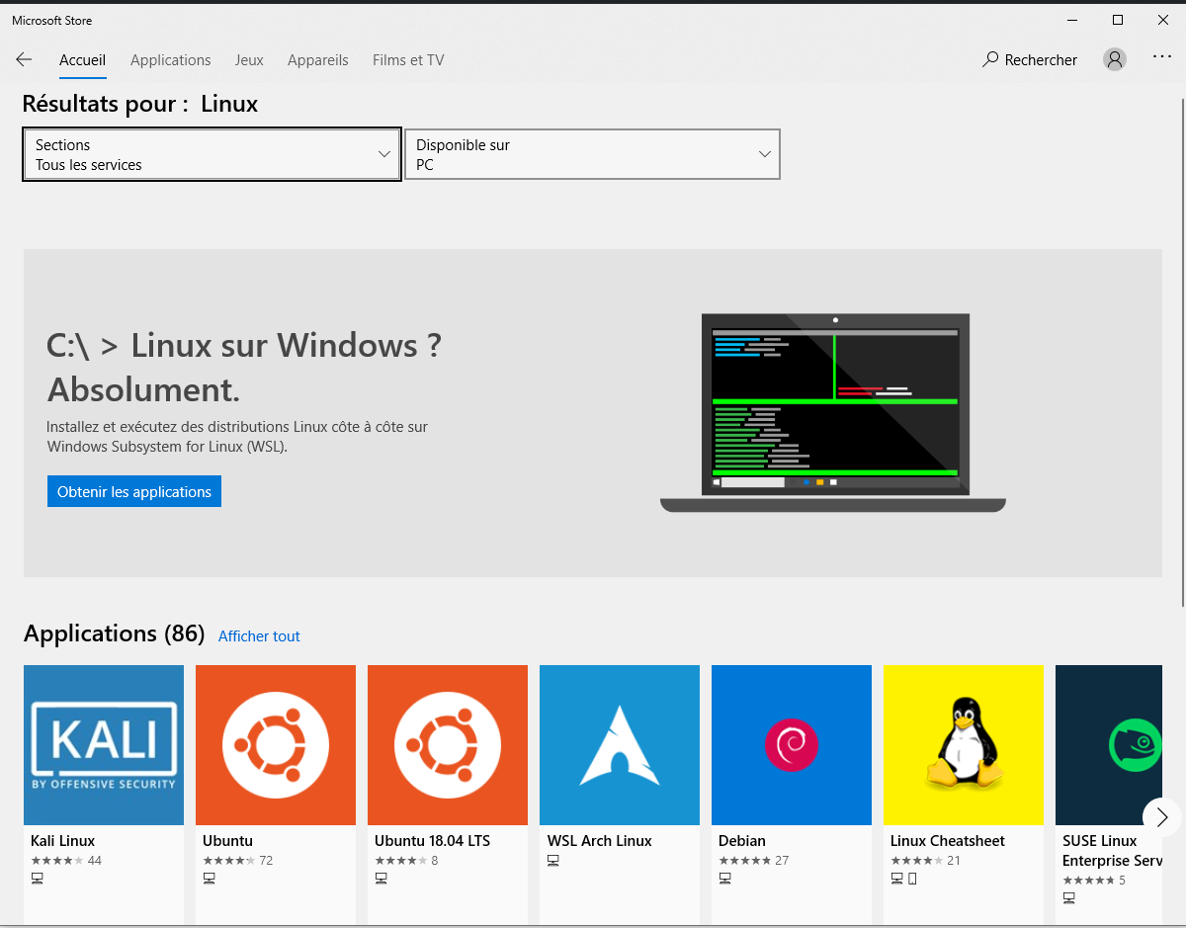The height and width of the screenshot is (928, 1186).
Task: Open the Jeux tab
Action: [249, 60]
